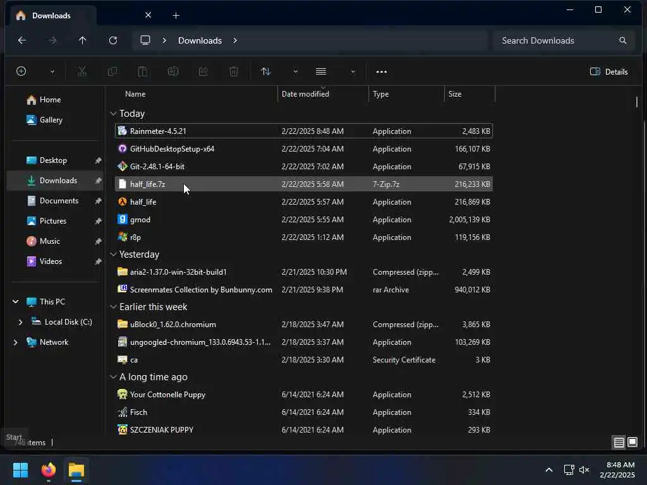Add a new tab with plus button

click(176, 16)
